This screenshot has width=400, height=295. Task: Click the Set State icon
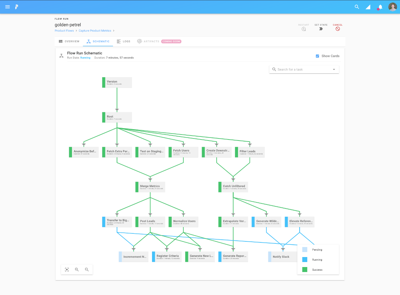pyautogui.click(x=321, y=29)
